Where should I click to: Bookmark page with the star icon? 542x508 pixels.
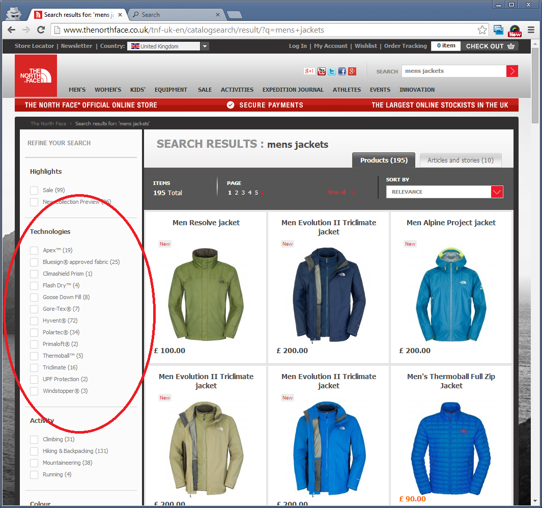pos(482,30)
